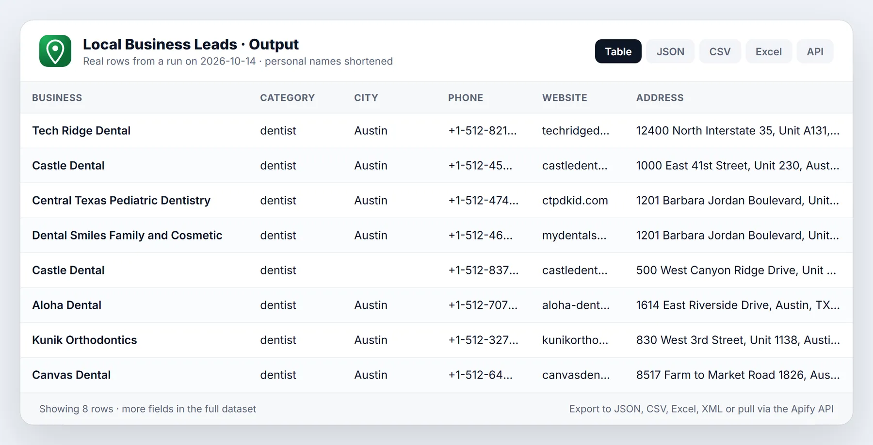Switch to the Table view tab
This screenshot has height=445, width=873.
pyautogui.click(x=618, y=51)
